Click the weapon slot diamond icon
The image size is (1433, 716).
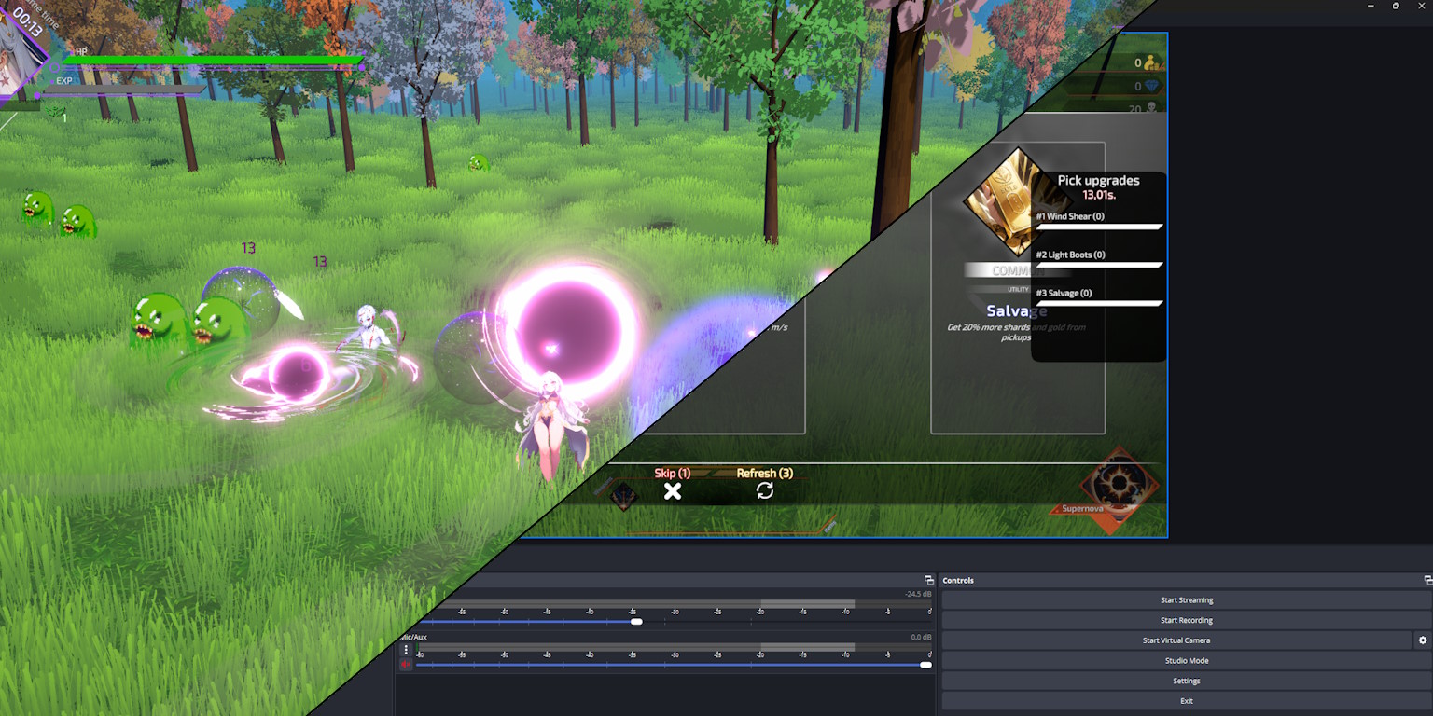tap(623, 496)
